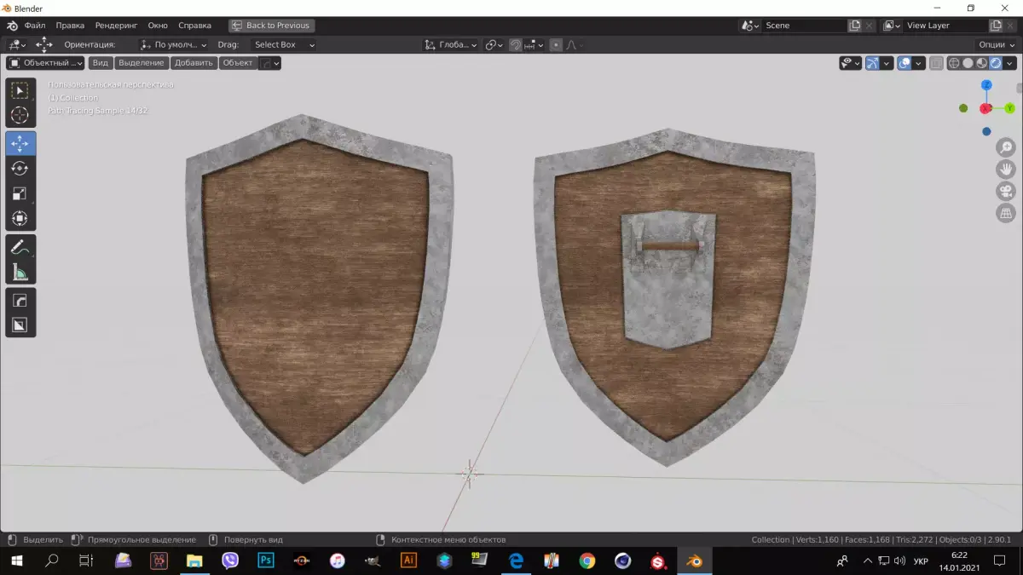Switch to wireframe shading
The image size is (1023, 575).
[x=954, y=63]
